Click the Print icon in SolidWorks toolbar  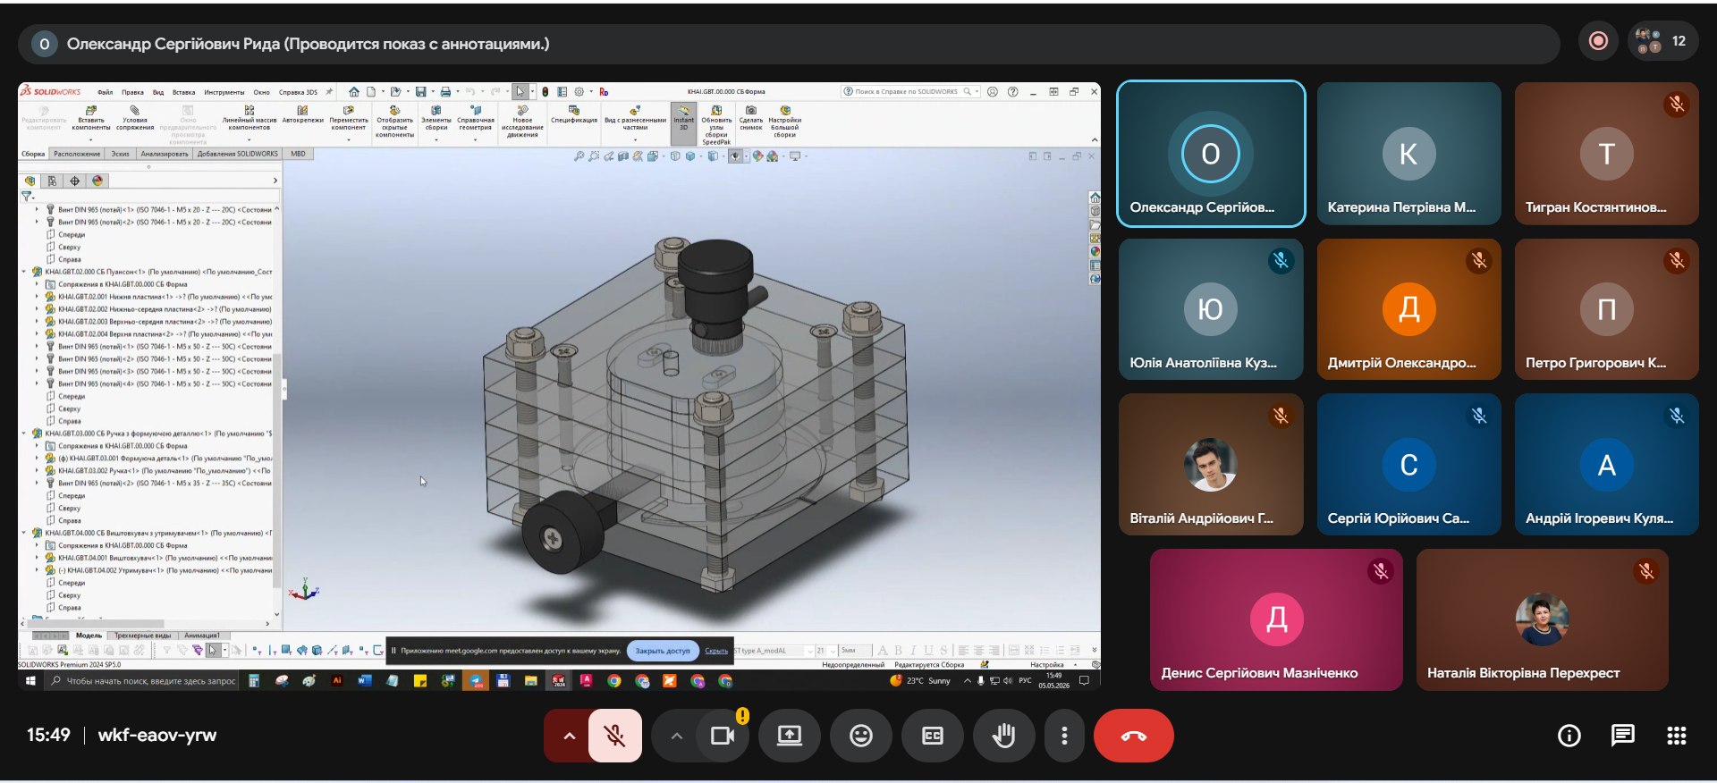click(445, 91)
